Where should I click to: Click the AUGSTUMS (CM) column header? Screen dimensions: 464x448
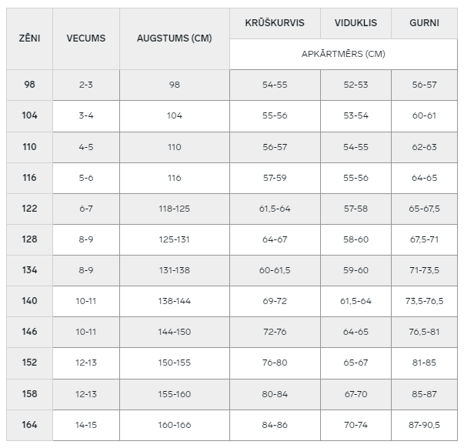coord(175,38)
